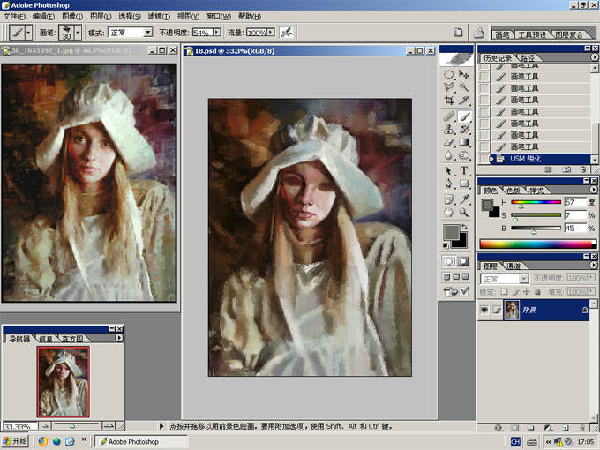Open the 直方图 tab in Navigator panel
Screen dimensions: 600x450
coord(72,339)
